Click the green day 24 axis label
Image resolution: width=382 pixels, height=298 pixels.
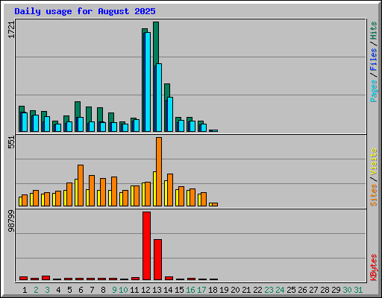pyautogui.click(x=280, y=290)
